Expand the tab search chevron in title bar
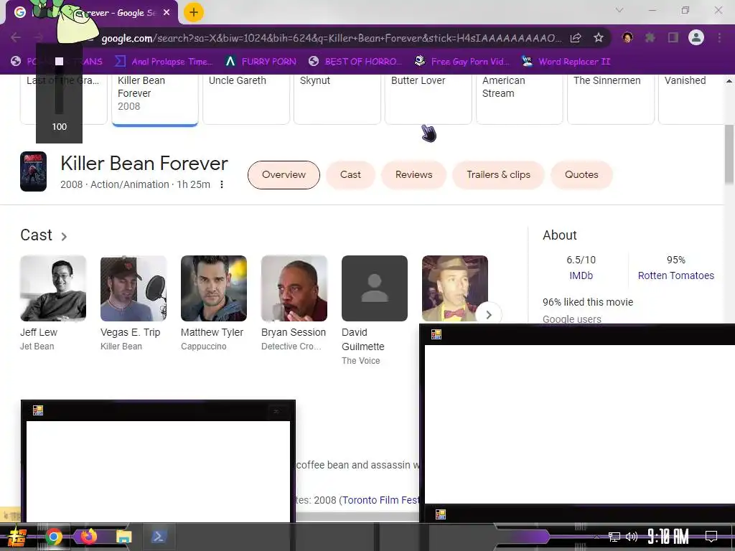735x551 pixels. (619, 10)
